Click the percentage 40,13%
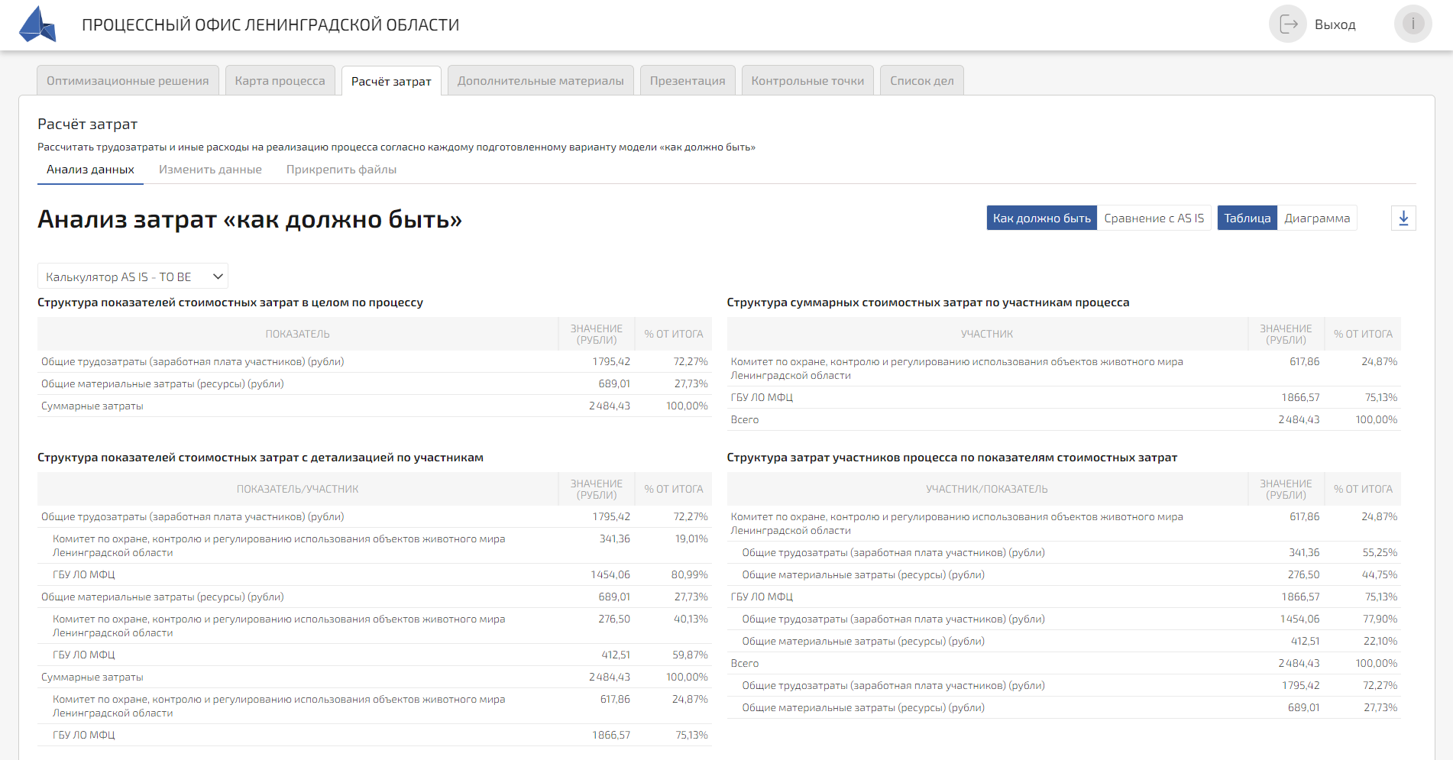1453x760 pixels. click(691, 619)
